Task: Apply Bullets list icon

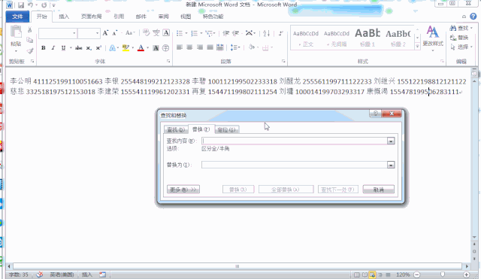Action: [180, 33]
